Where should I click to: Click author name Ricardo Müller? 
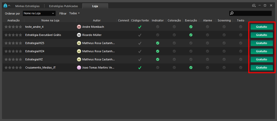click(x=92, y=35)
